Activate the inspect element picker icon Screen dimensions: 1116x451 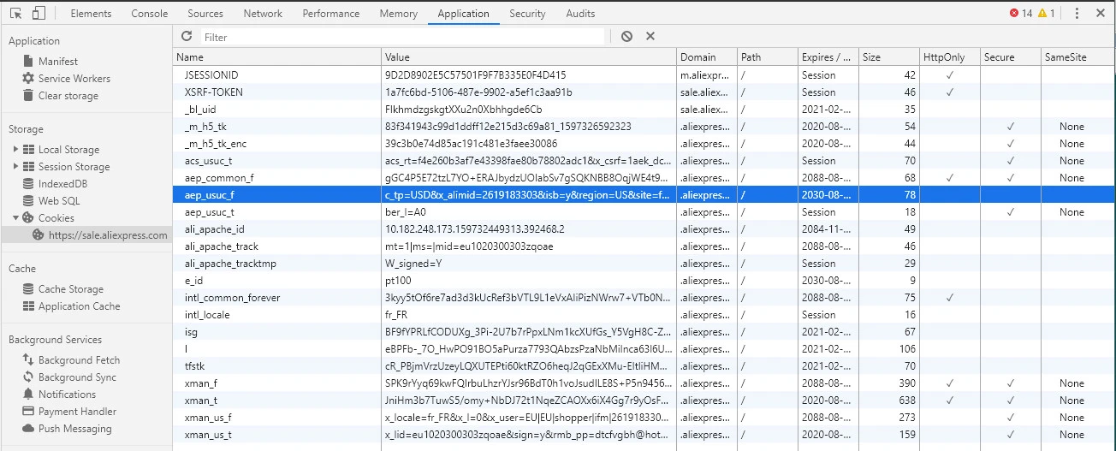[17, 14]
